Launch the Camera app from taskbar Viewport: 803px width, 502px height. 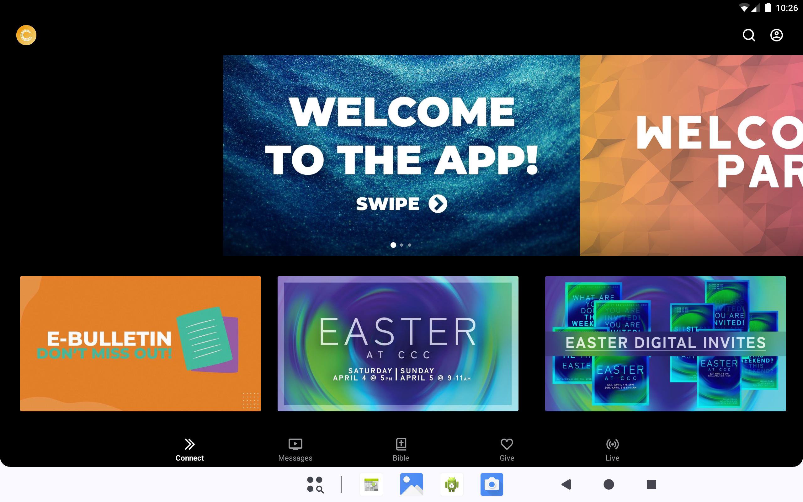pyautogui.click(x=492, y=484)
